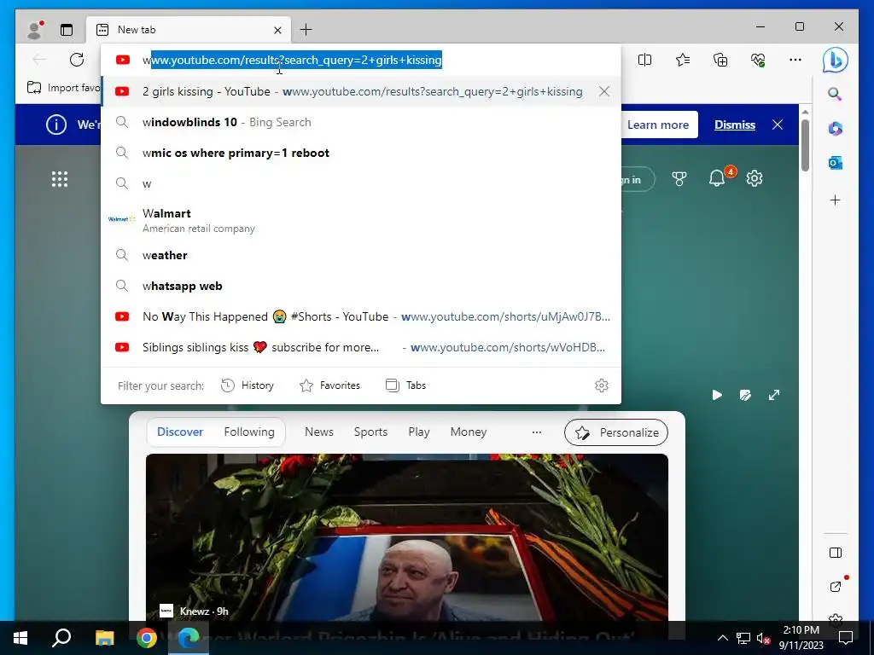
Task: Select the whatsapp web suggestion
Action: [x=361, y=286]
